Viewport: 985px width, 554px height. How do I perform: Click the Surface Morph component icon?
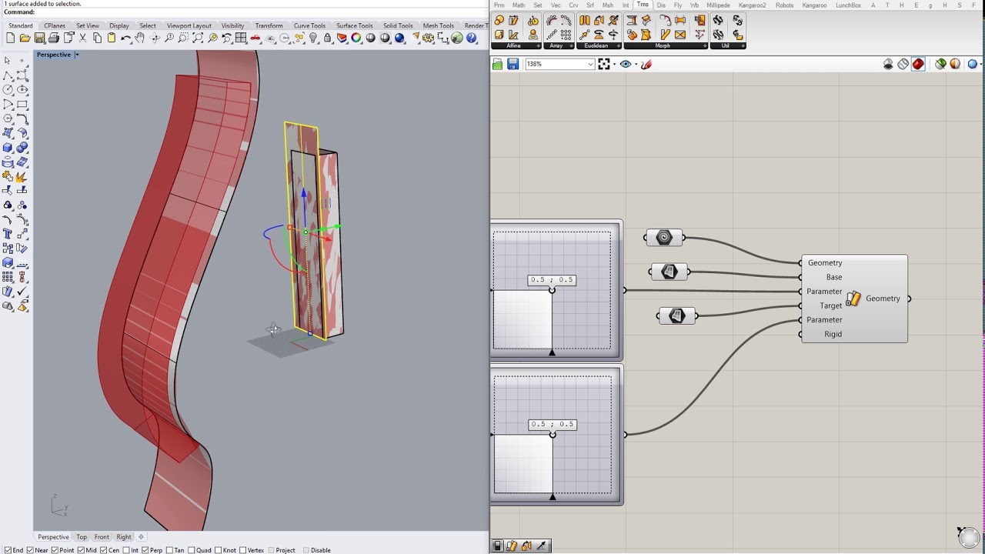(x=853, y=299)
